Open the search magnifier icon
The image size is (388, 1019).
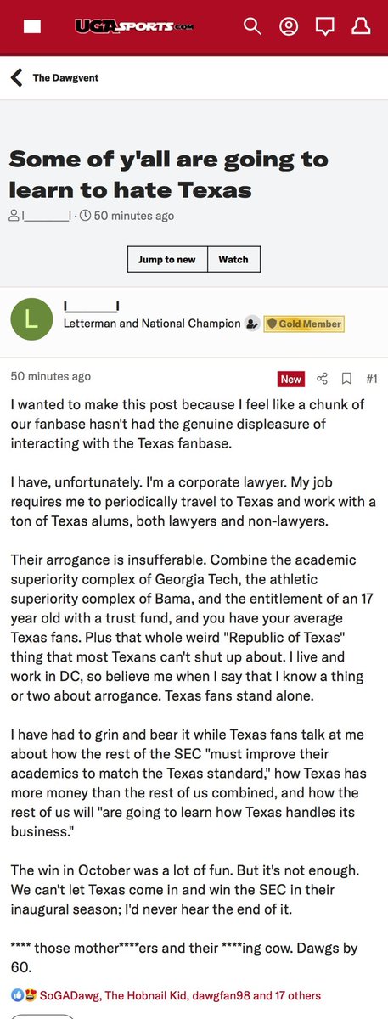pos(252,26)
